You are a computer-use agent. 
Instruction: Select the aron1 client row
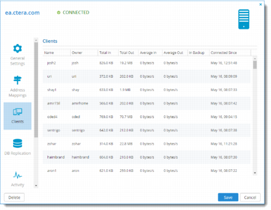[x=146, y=171]
